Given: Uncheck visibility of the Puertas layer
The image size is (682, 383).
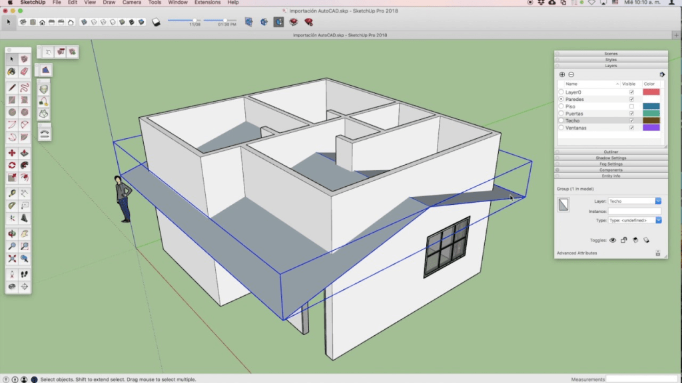Looking at the screenshot, I should coord(631,114).
